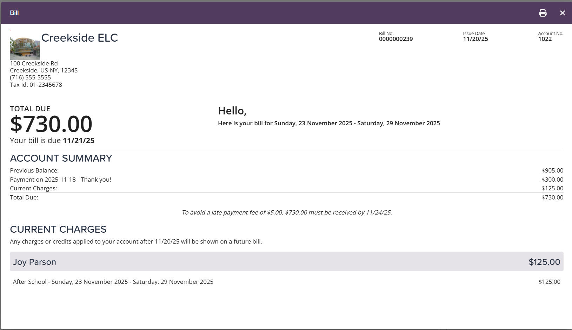Click the Bill title in header bar
The image size is (572, 330).
pyautogui.click(x=14, y=13)
